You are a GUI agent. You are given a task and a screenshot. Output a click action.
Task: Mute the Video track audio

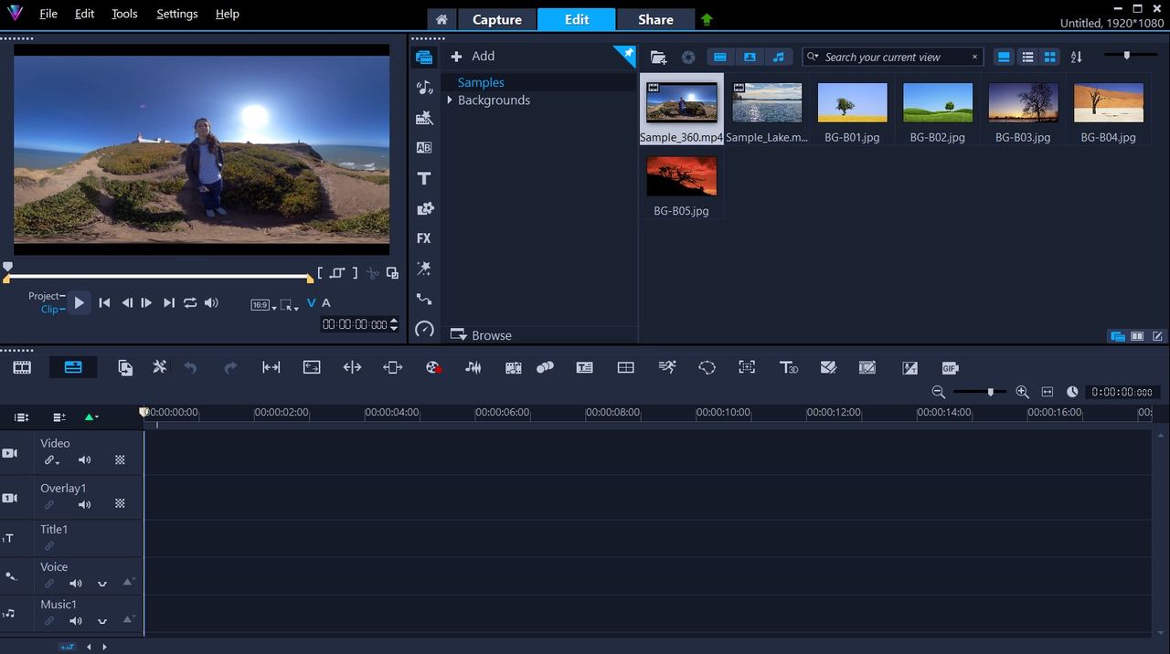coord(85,460)
